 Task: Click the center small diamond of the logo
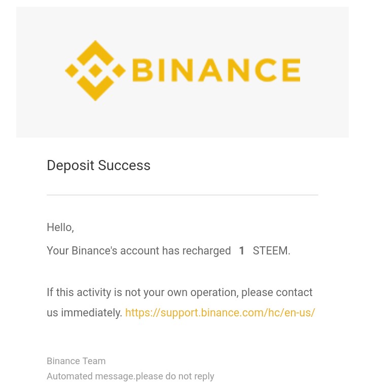click(x=95, y=71)
